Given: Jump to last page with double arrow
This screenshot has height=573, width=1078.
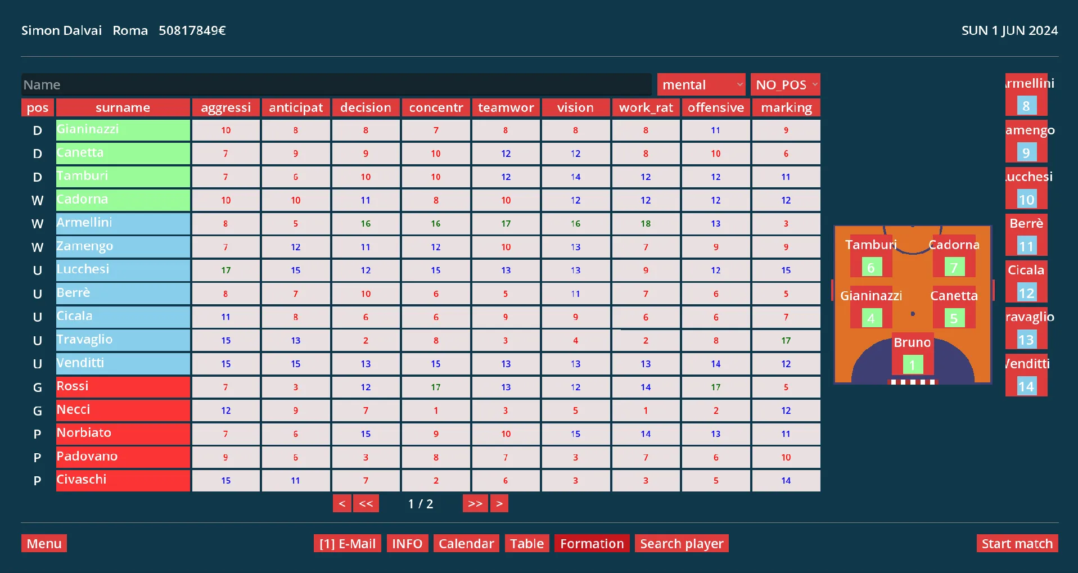Looking at the screenshot, I should tap(475, 503).
